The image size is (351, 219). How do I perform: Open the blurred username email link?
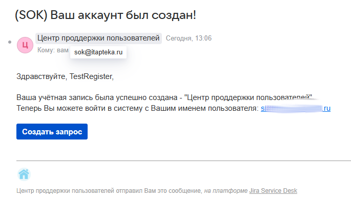coord(296,108)
